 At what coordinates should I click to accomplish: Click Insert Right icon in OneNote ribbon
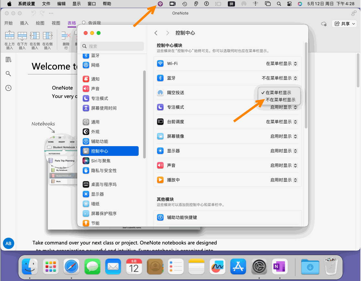tap(48, 36)
